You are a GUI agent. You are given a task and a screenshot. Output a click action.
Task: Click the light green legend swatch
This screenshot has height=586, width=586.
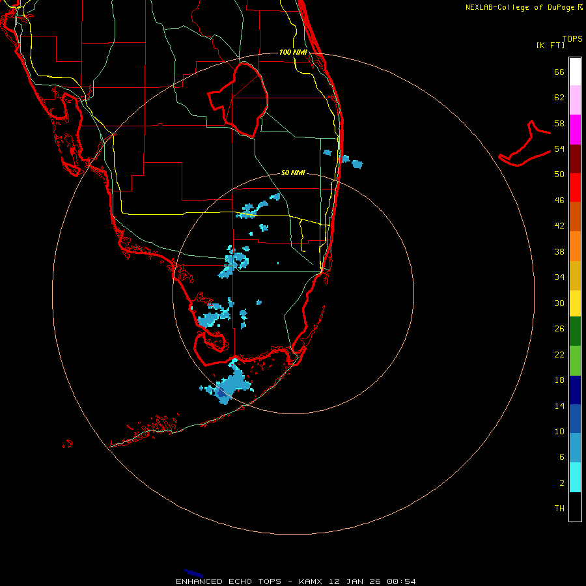click(x=575, y=361)
